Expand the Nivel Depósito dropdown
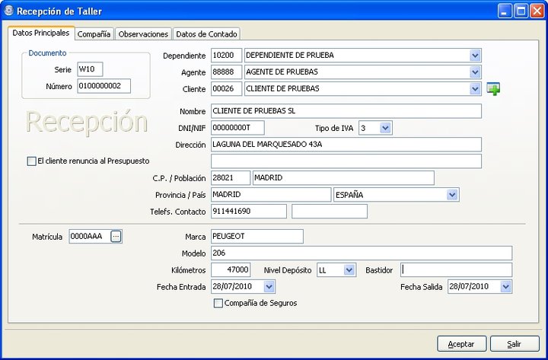548x360 pixels. tap(349, 270)
